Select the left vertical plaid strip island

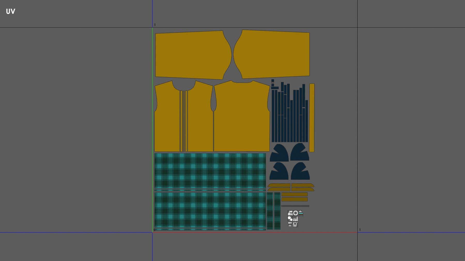click(270, 211)
